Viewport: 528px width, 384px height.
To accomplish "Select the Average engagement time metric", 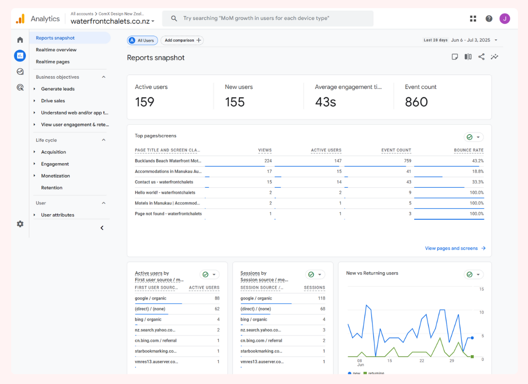I will tap(348, 96).
